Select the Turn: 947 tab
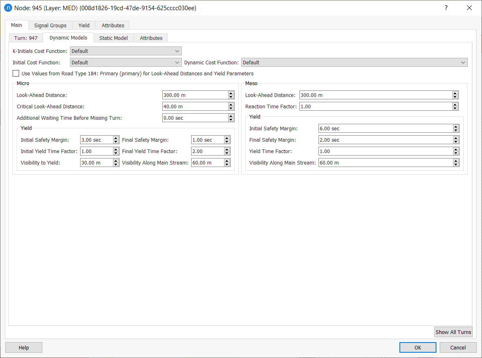 pos(26,38)
